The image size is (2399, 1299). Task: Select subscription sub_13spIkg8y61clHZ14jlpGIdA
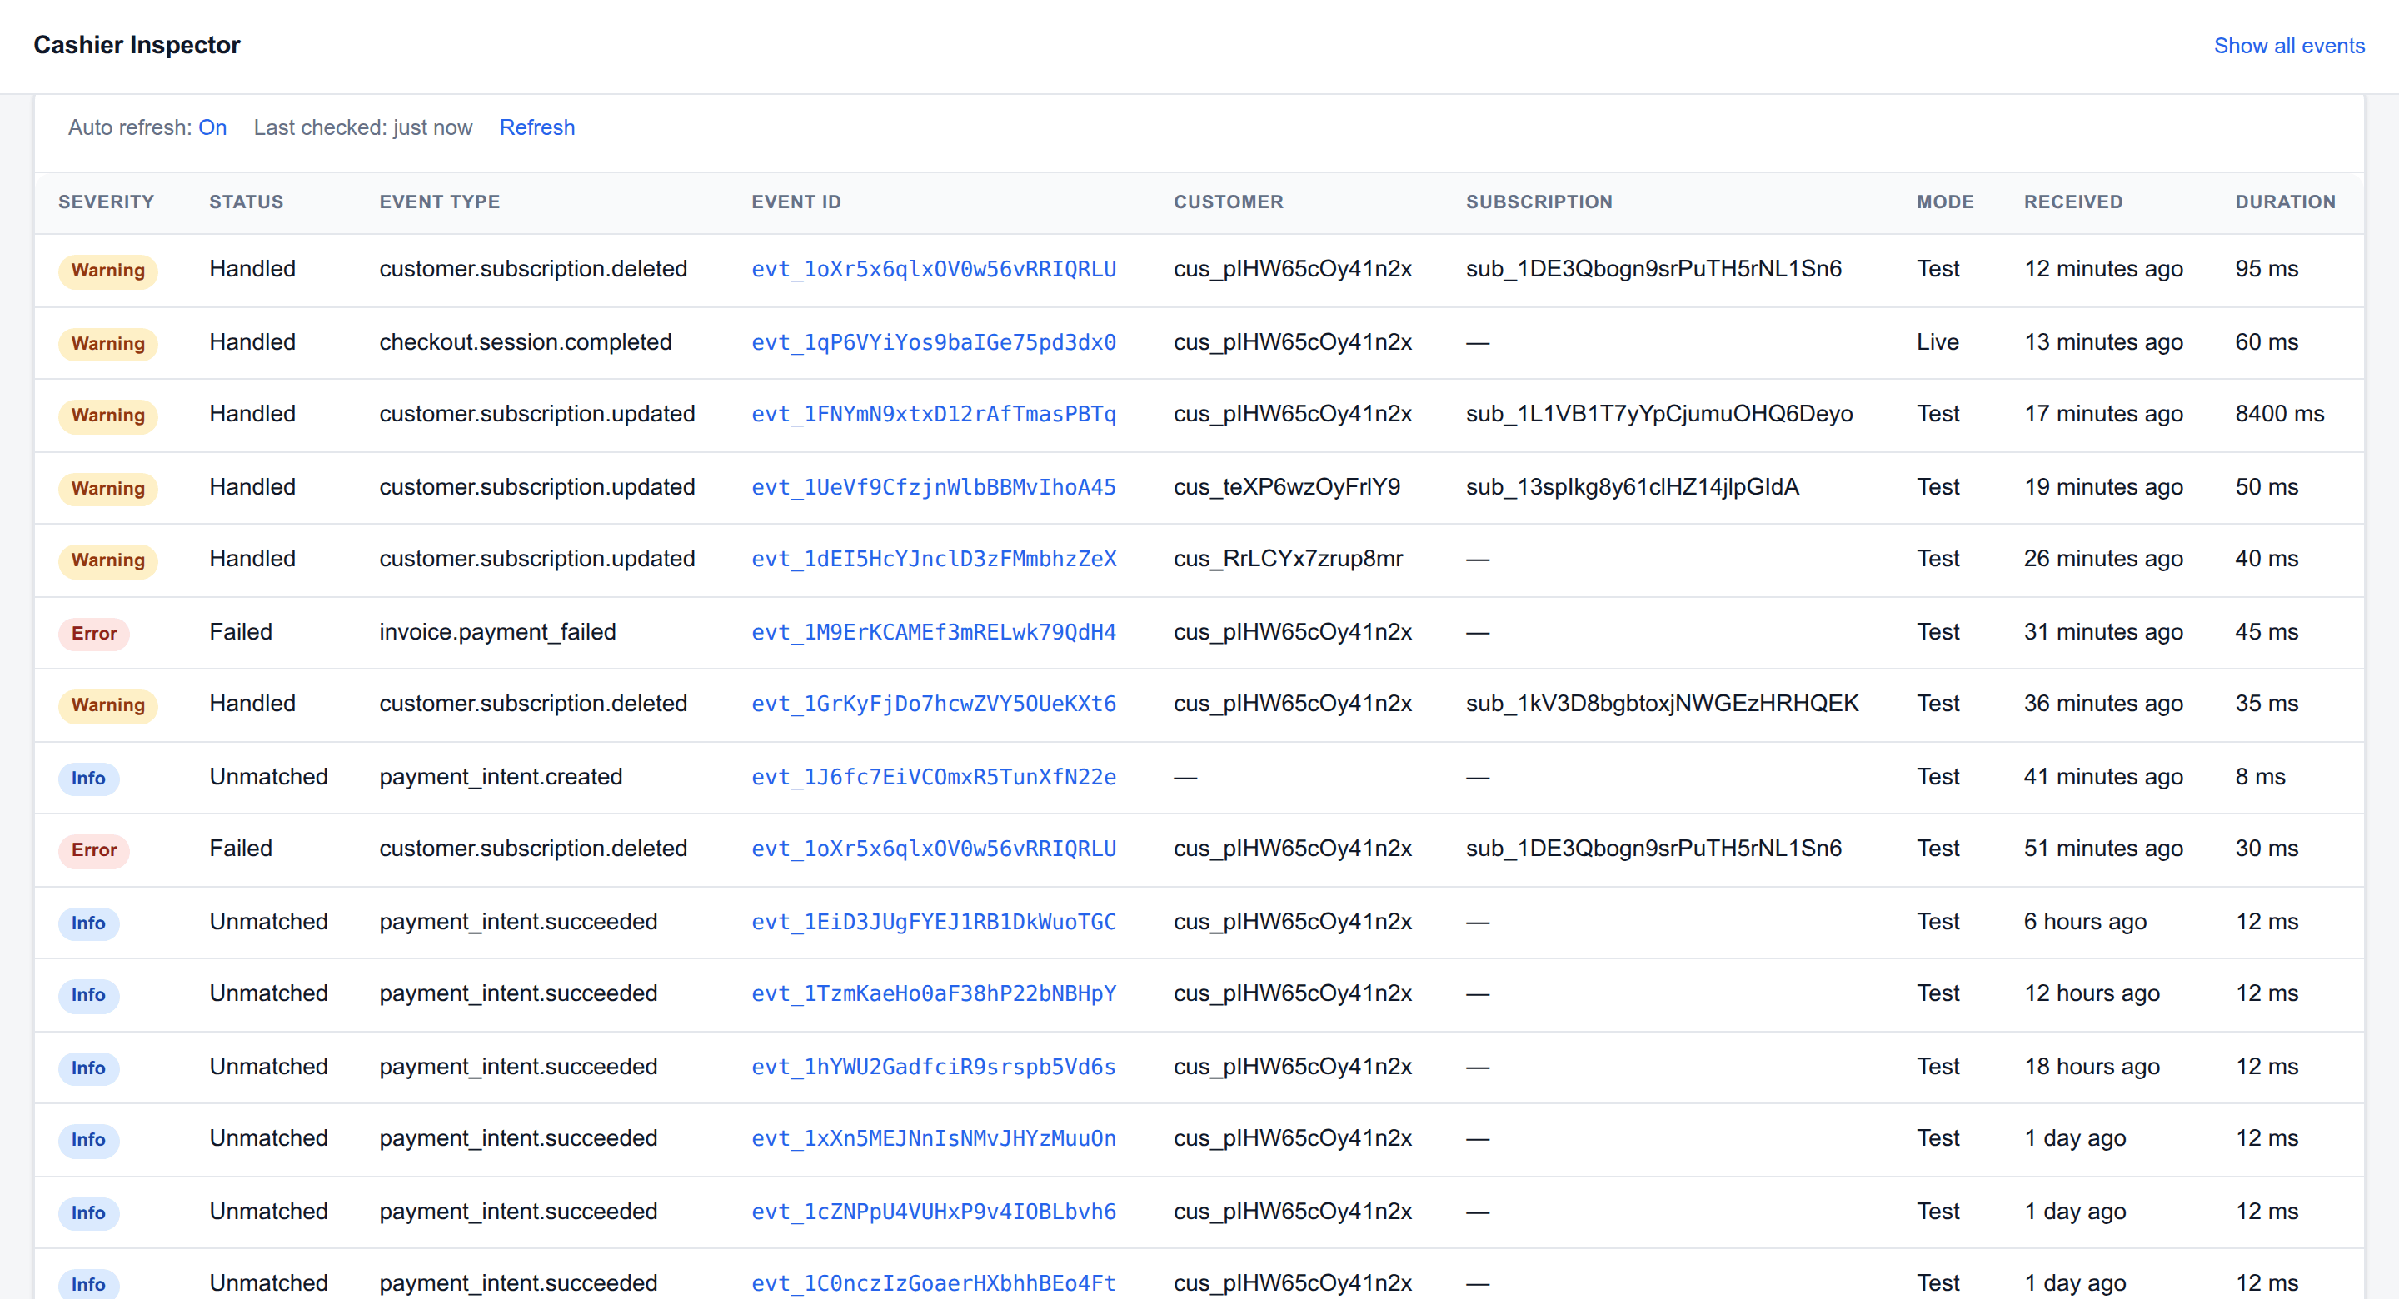click(1632, 487)
